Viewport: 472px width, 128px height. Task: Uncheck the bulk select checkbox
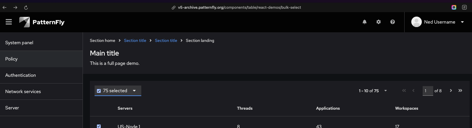(99, 91)
